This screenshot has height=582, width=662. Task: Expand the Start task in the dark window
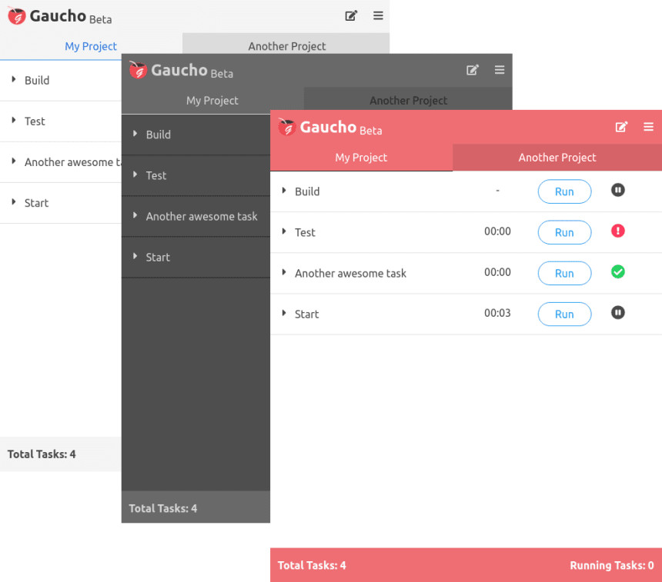click(x=135, y=257)
